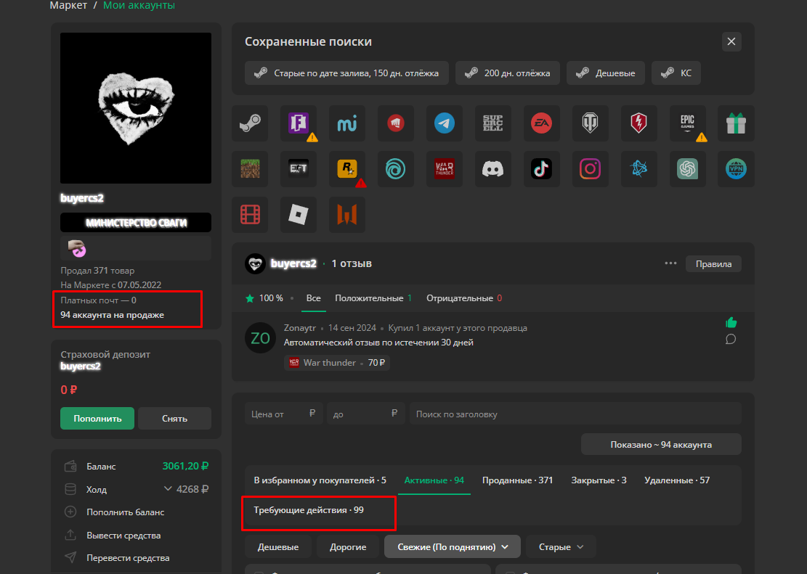The width and height of the screenshot is (807, 574).
Task: Close the Сохраненные поиски panel
Action: point(731,41)
